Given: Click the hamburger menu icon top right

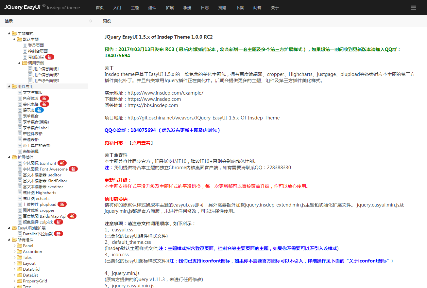Looking at the screenshot, I should click(413, 7).
